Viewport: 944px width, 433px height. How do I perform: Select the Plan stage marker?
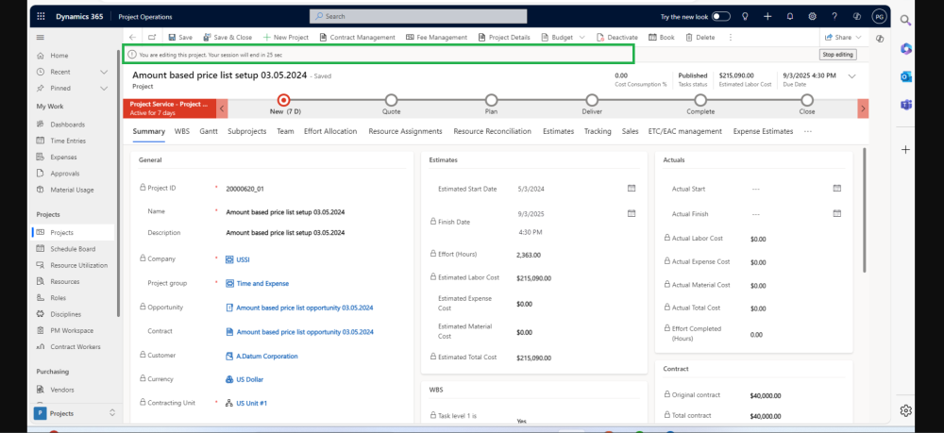491,100
